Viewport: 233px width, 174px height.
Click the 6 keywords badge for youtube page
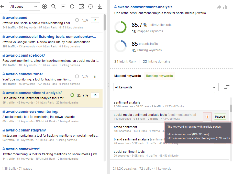click(95, 77)
